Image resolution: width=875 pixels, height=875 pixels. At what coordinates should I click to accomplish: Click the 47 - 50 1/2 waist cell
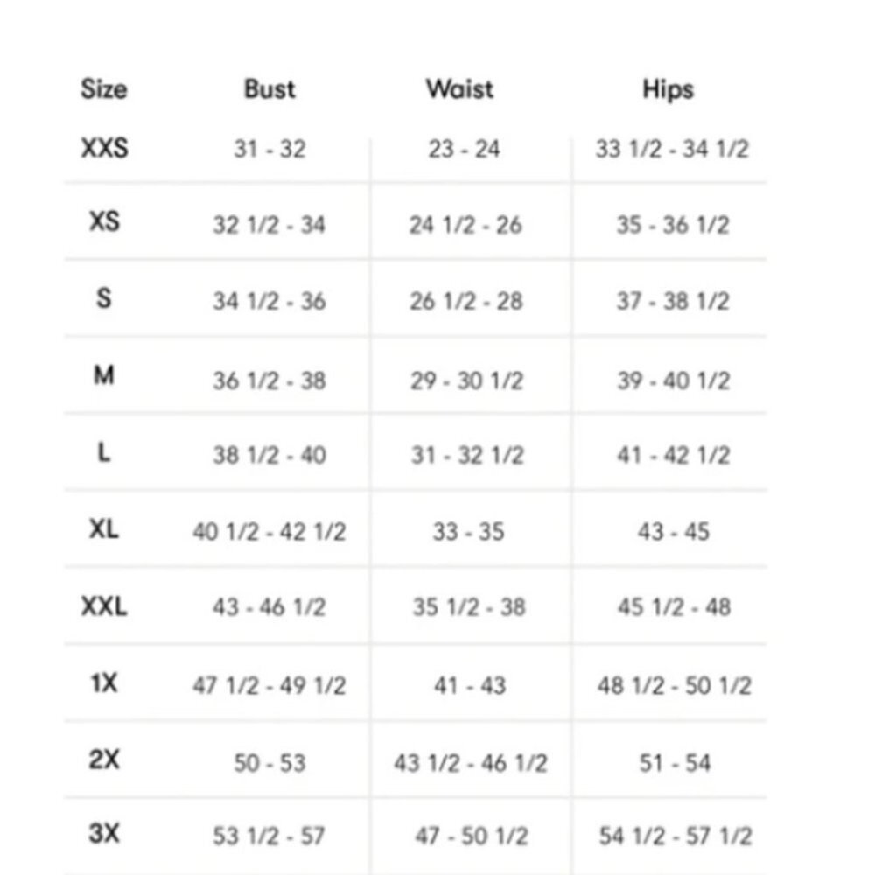coord(472,836)
